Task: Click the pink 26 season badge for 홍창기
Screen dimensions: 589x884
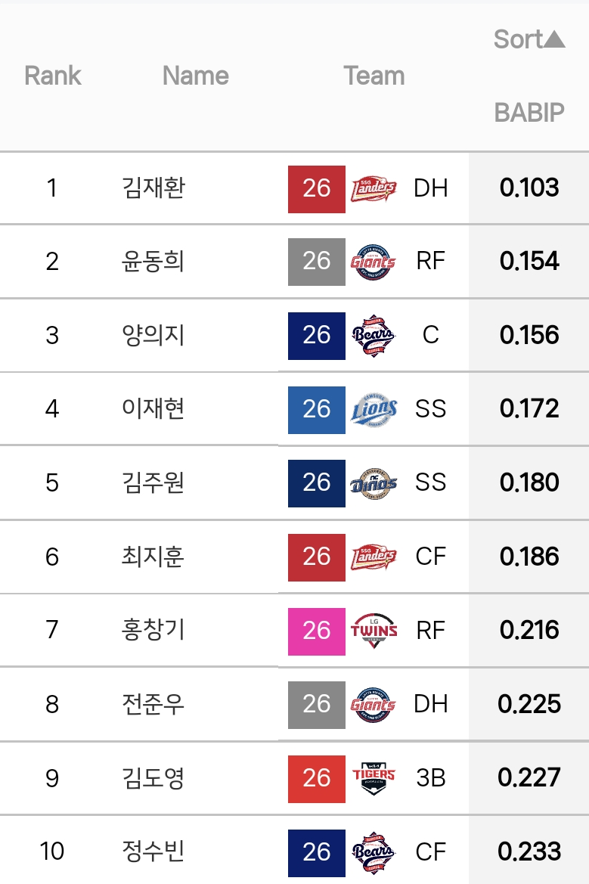Action: click(316, 630)
